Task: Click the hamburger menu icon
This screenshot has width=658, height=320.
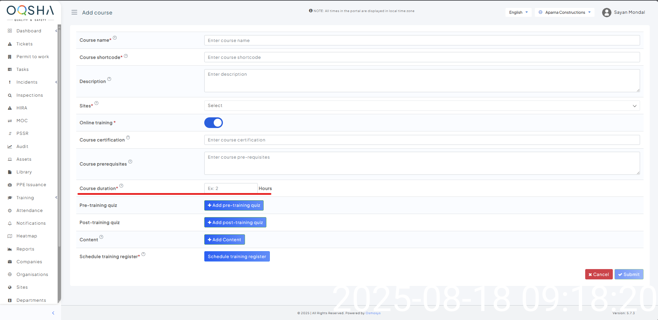Action: click(x=74, y=12)
